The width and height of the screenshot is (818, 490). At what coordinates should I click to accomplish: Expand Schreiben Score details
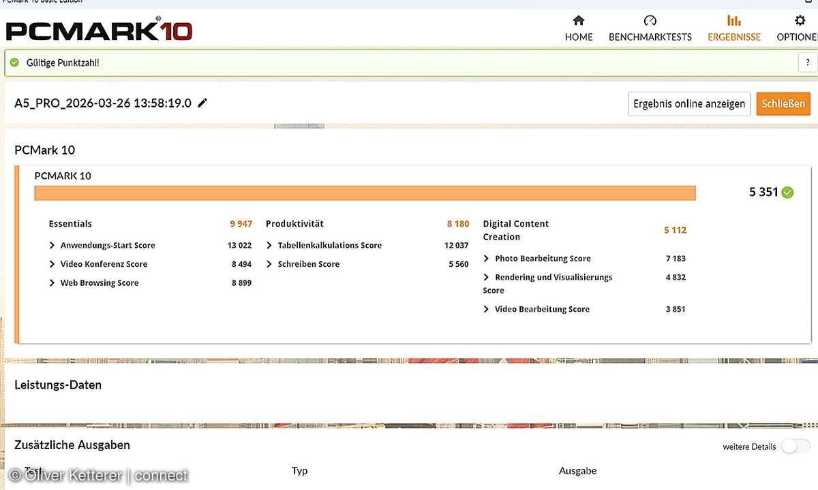pyautogui.click(x=270, y=264)
